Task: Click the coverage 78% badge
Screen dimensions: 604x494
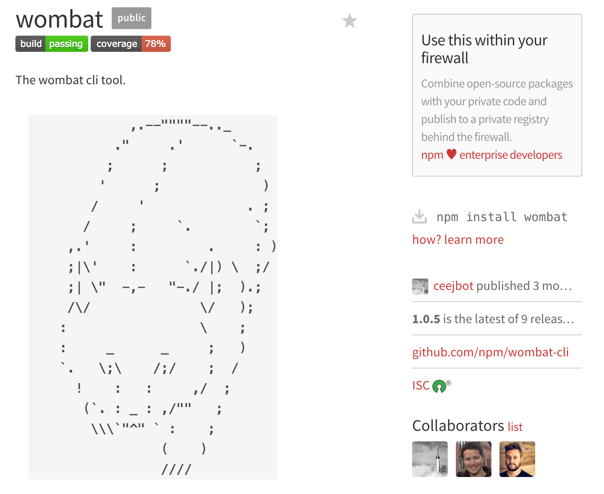Action: (x=130, y=44)
